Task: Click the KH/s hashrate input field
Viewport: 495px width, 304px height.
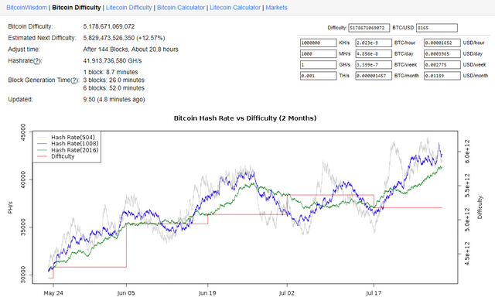Action: click(x=318, y=43)
